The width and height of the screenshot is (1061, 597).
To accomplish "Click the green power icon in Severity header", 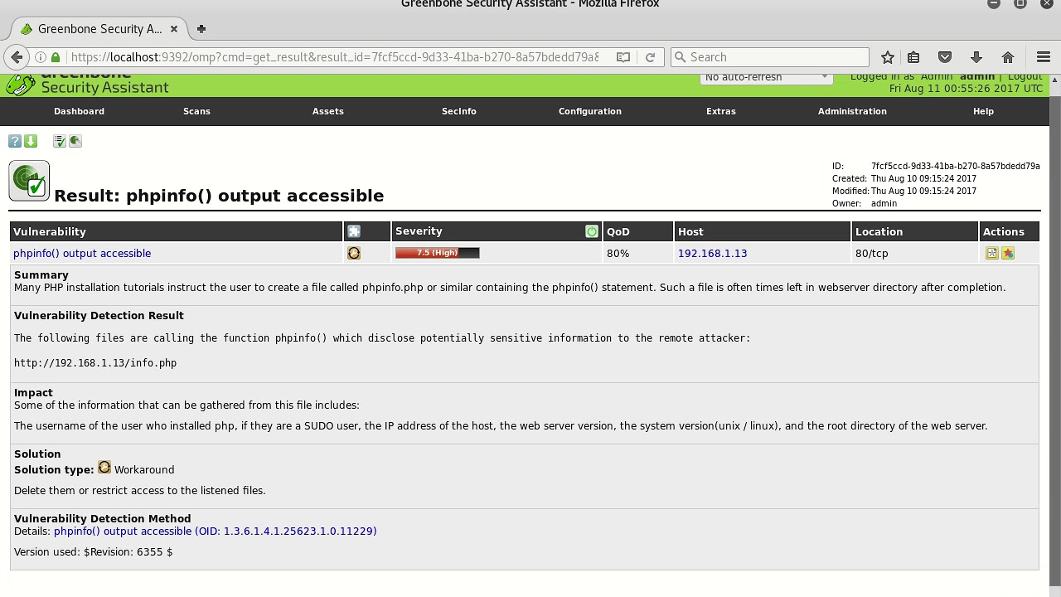I will tap(592, 231).
